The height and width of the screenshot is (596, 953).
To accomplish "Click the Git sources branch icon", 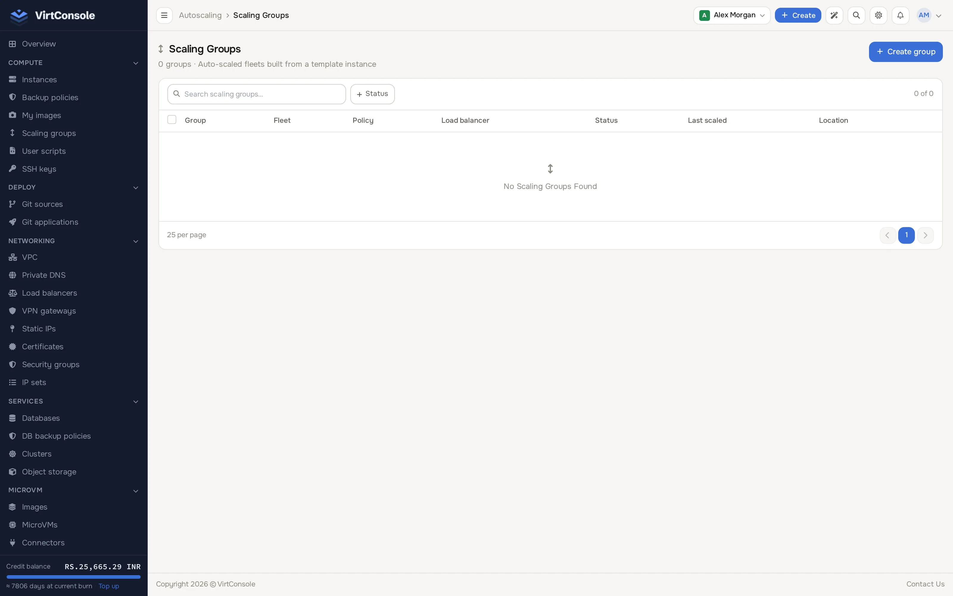I will click(x=13, y=204).
